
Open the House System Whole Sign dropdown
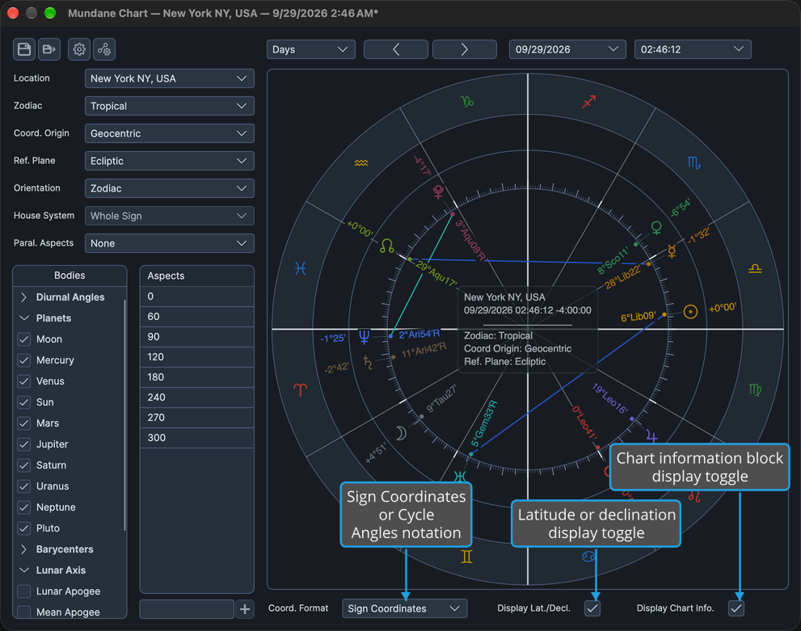pos(169,216)
